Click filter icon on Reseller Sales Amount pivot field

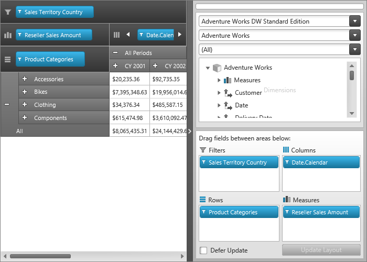click(20, 35)
